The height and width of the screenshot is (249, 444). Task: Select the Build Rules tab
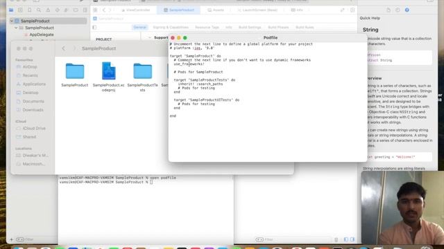tap(305, 28)
